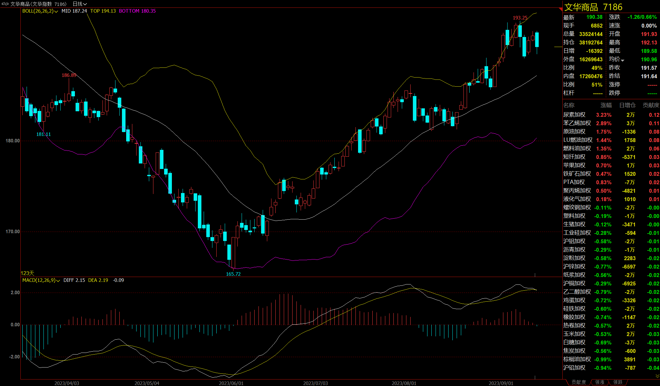Click the 193.25 high price marker on chart
Screen dimensions: 660x386
(520, 18)
